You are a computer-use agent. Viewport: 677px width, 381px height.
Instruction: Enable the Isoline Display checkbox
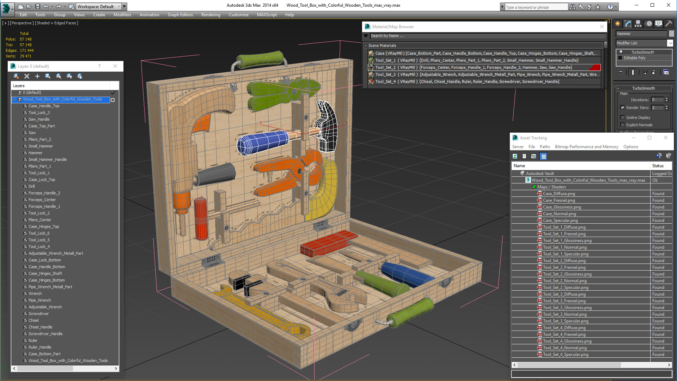point(622,117)
